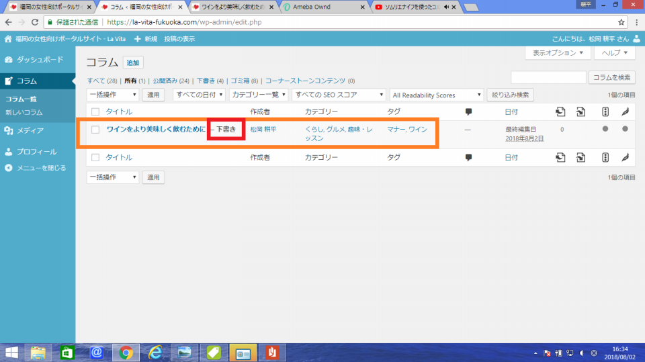Select コラム in the sidebar menu
The image size is (645, 362).
(38, 81)
